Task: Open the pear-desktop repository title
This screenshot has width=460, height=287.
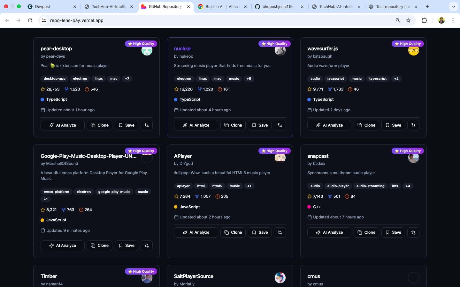Action: (56, 49)
